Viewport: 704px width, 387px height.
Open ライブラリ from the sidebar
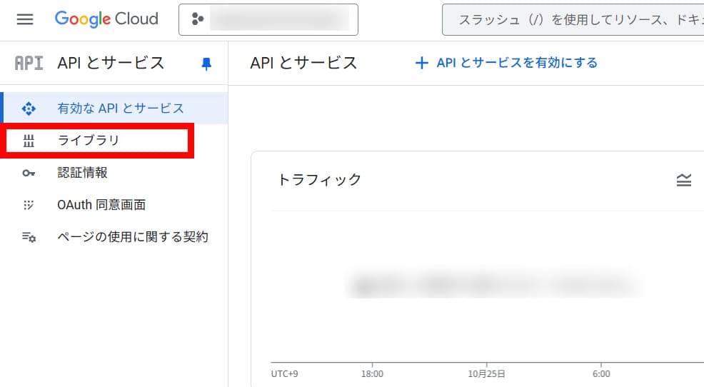[89, 141]
